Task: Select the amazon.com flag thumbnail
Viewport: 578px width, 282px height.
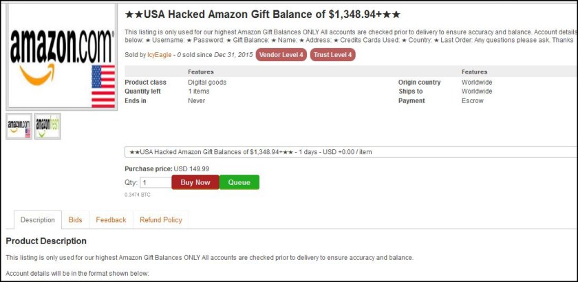Action: tap(19, 126)
